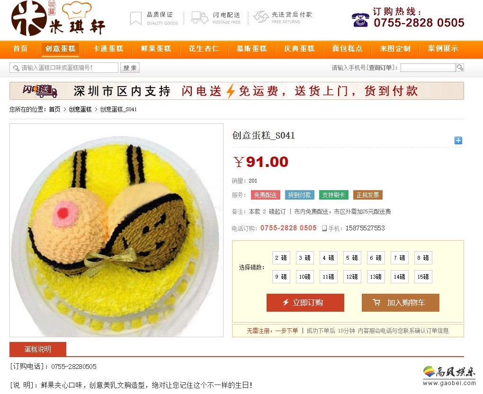Select the 2 磅 cake size option

(x=281, y=258)
